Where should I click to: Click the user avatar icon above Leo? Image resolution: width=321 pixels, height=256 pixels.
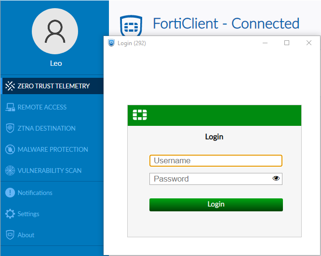click(55, 31)
